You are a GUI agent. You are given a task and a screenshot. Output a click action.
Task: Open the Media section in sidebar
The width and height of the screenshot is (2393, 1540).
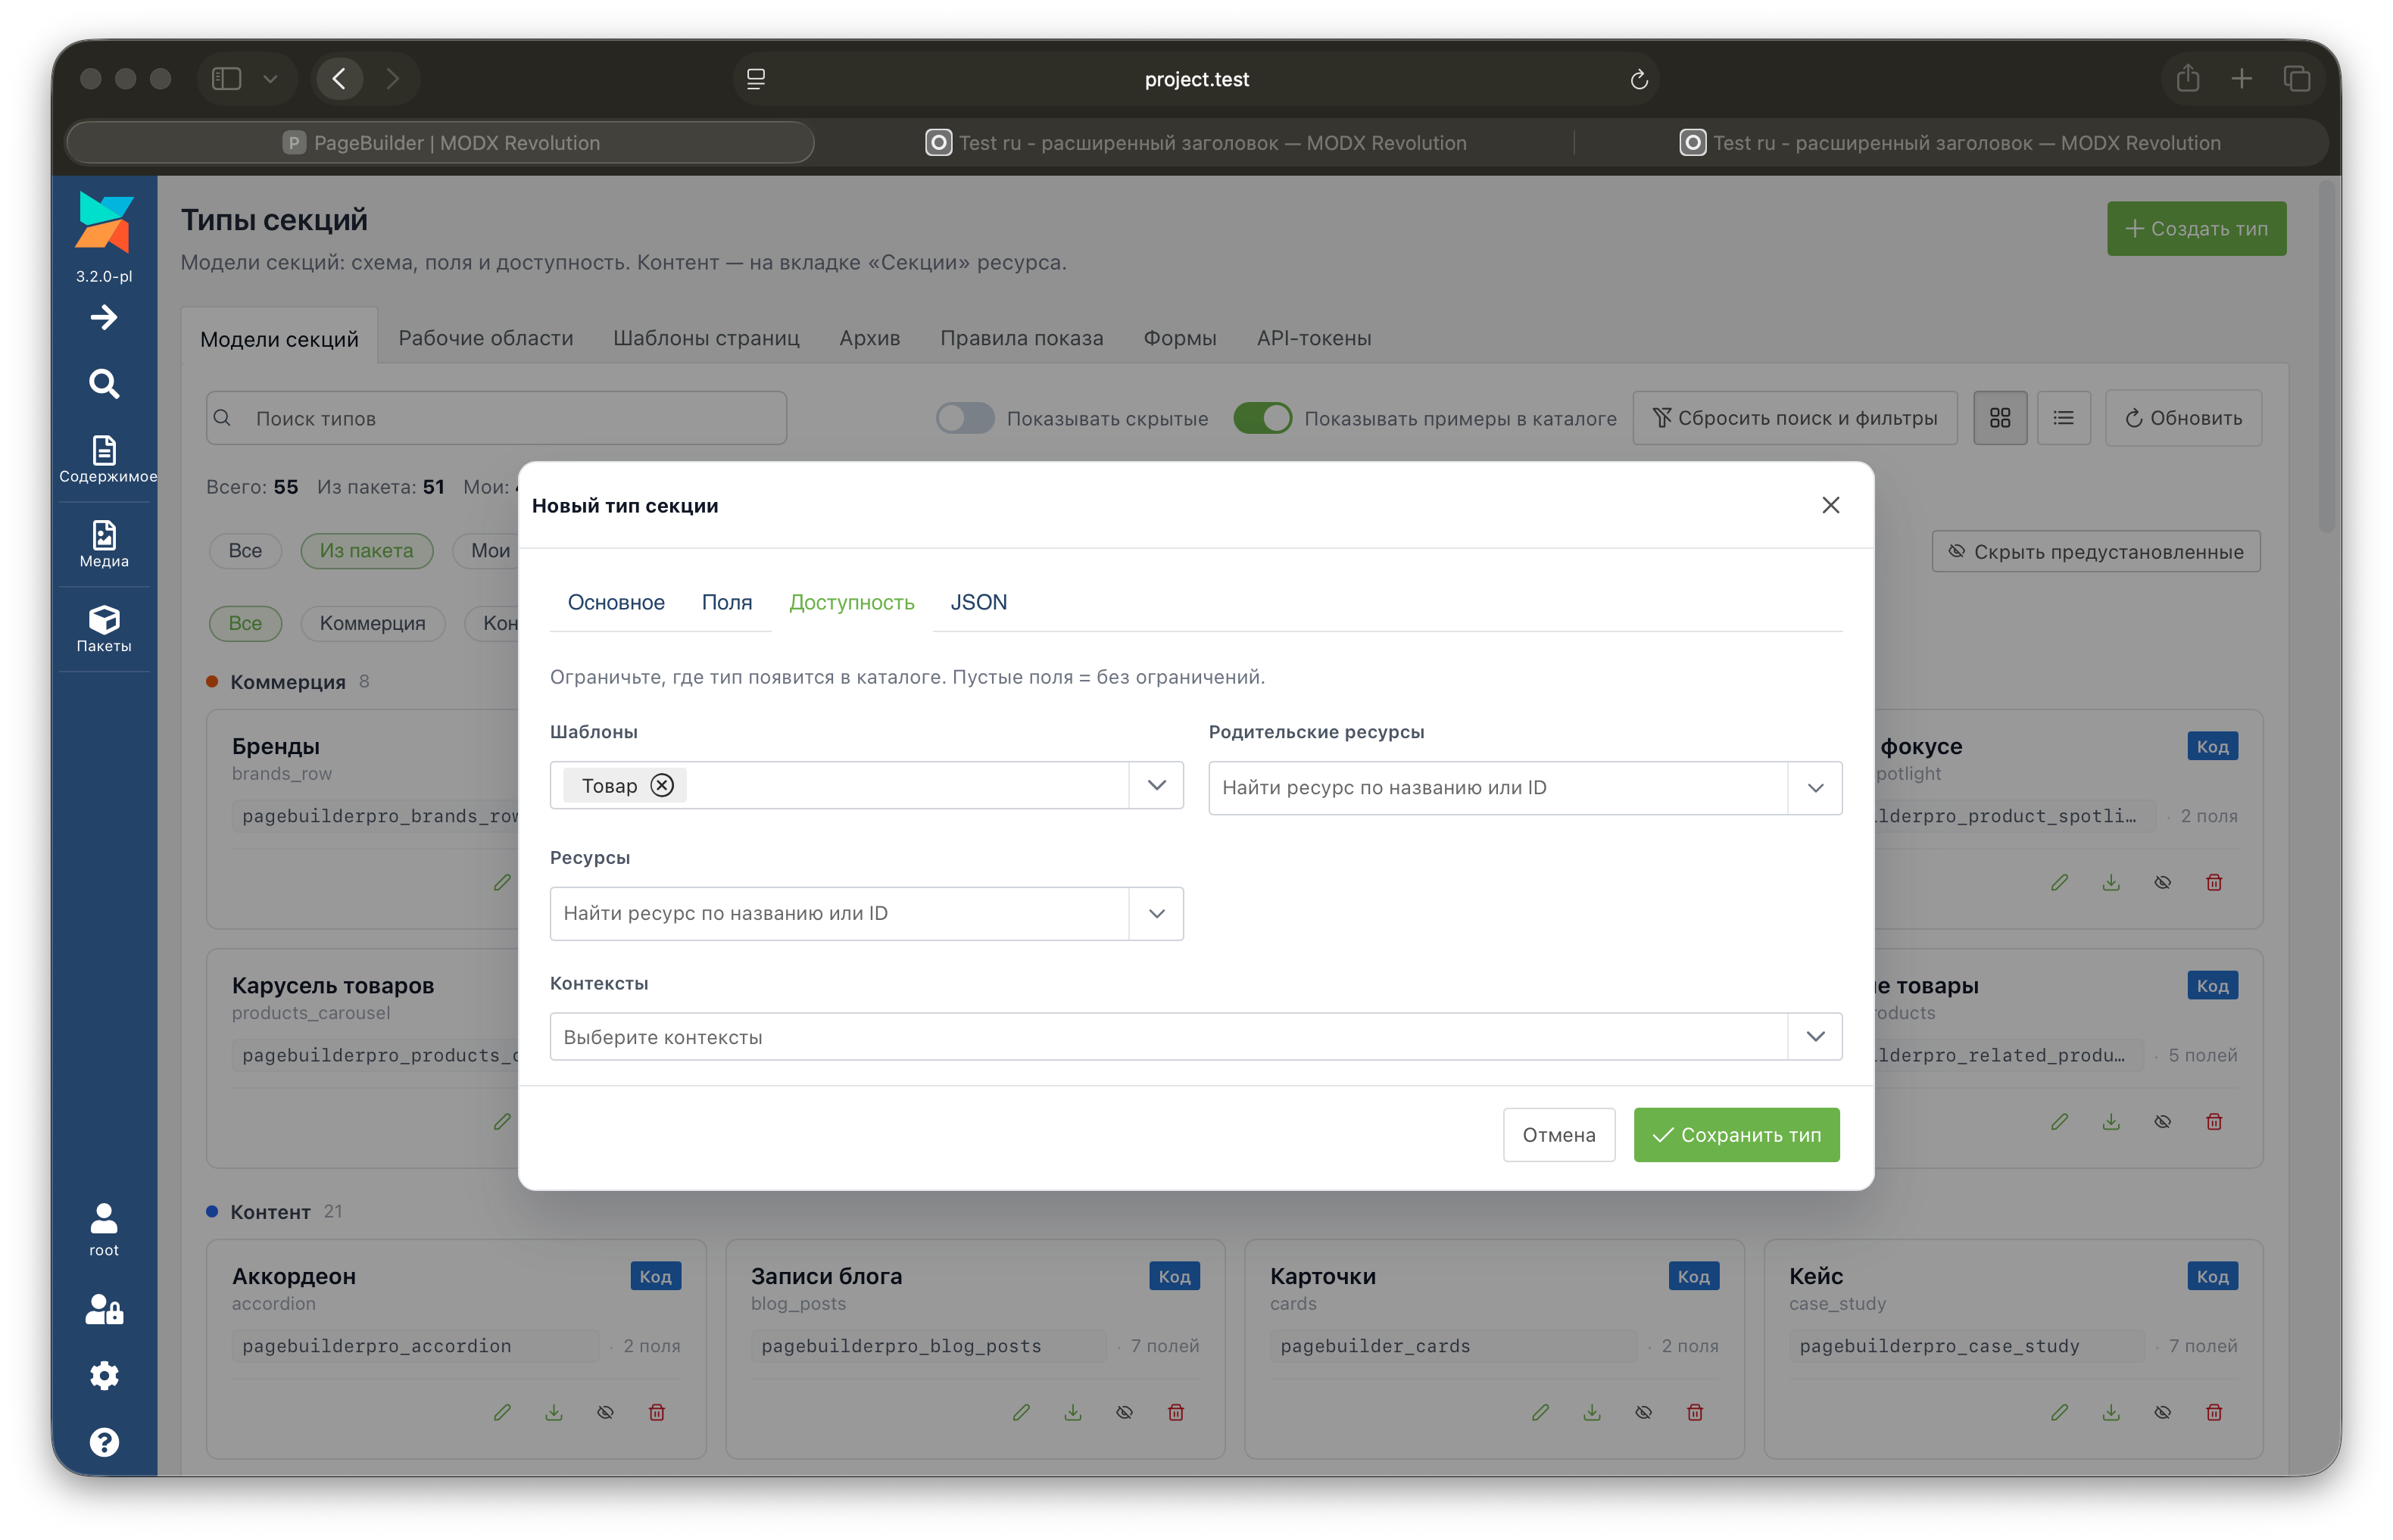click(x=104, y=545)
